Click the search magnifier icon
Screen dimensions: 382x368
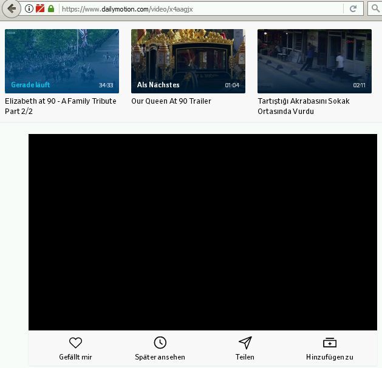(x=375, y=8)
